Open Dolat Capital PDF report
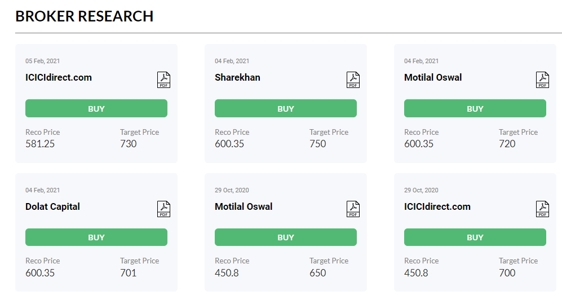This screenshot has width=562, height=295. click(x=164, y=209)
